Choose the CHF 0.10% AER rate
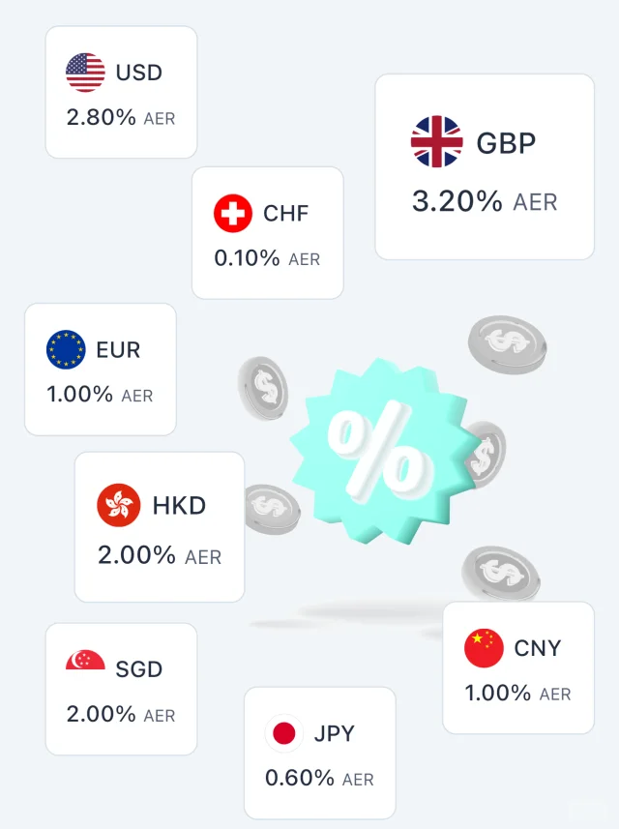 pyautogui.click(x=267, y=258)
